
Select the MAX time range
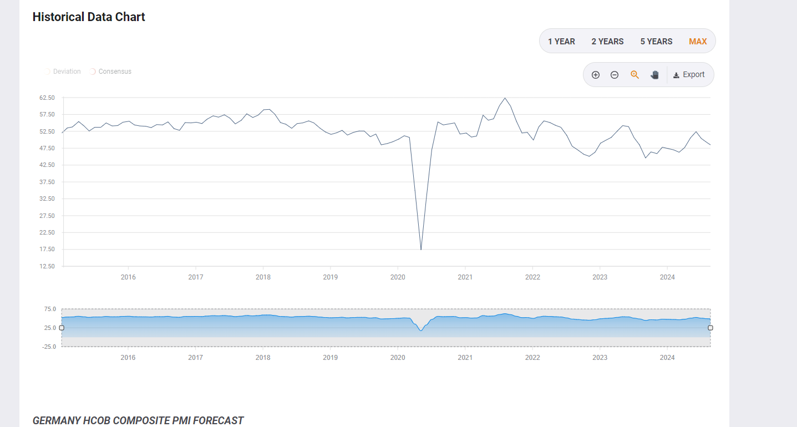click(x=698, y=40)
